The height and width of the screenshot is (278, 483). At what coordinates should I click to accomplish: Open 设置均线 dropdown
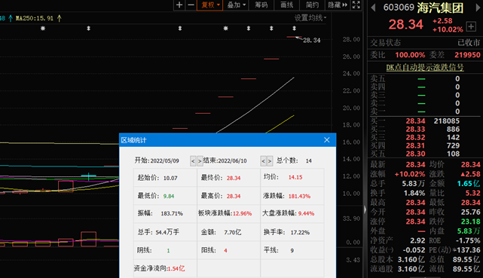point(310,18)
